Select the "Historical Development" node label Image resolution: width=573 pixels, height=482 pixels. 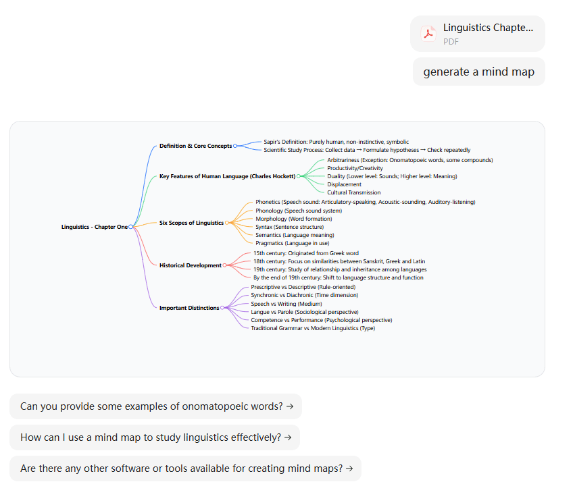coord(190,265)
